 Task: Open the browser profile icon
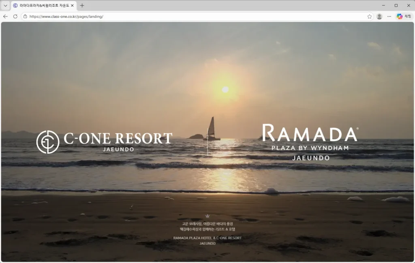(x=379, y=16)
